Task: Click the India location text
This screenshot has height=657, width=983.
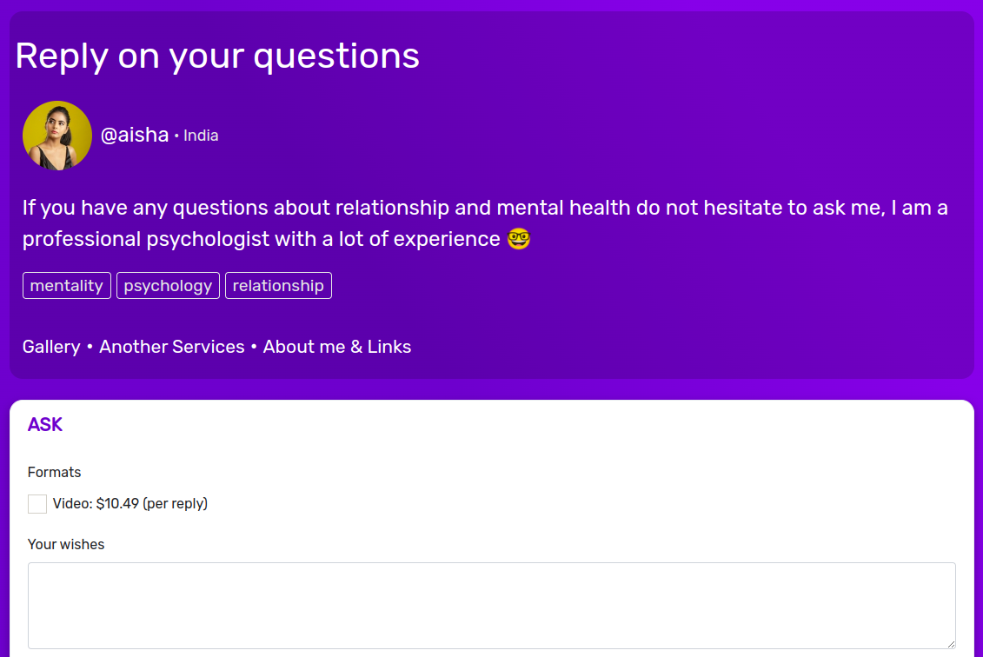Action: 201,136
